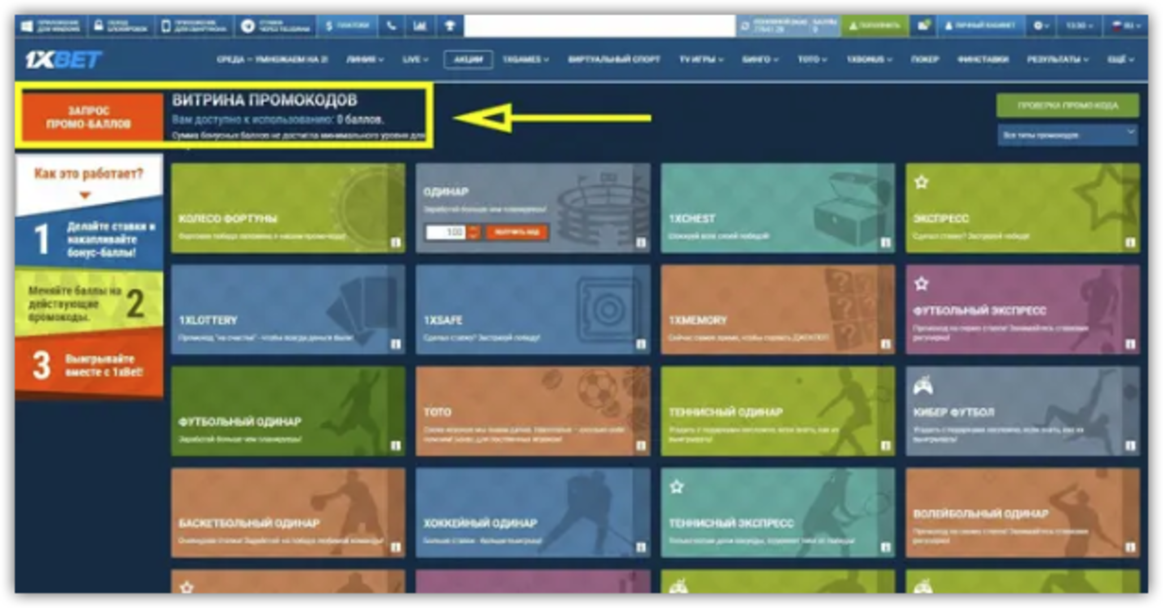Click gamepad icon on Кибер футбол card

coord(923,385)
